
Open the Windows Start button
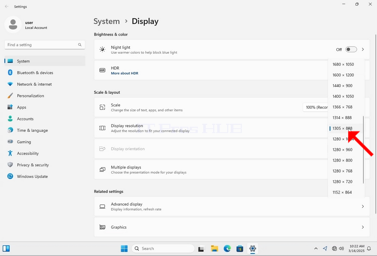124,249
